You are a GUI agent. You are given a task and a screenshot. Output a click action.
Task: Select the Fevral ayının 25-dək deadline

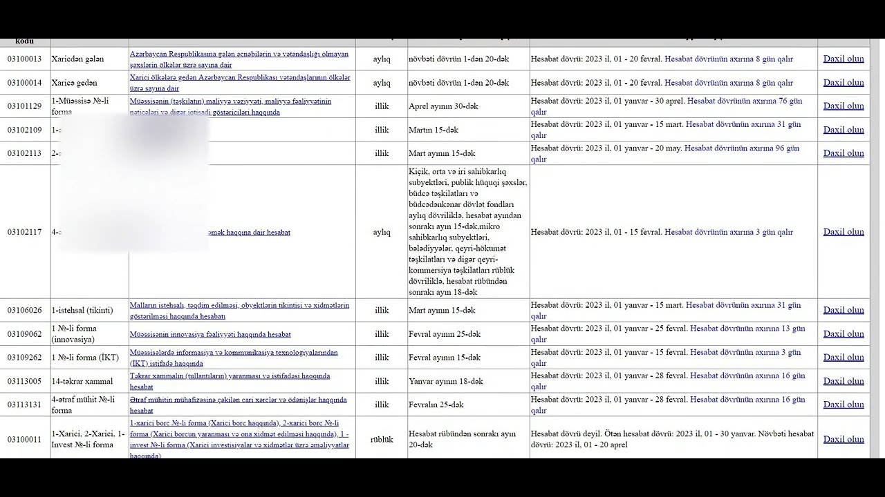(x=445, y=333)
